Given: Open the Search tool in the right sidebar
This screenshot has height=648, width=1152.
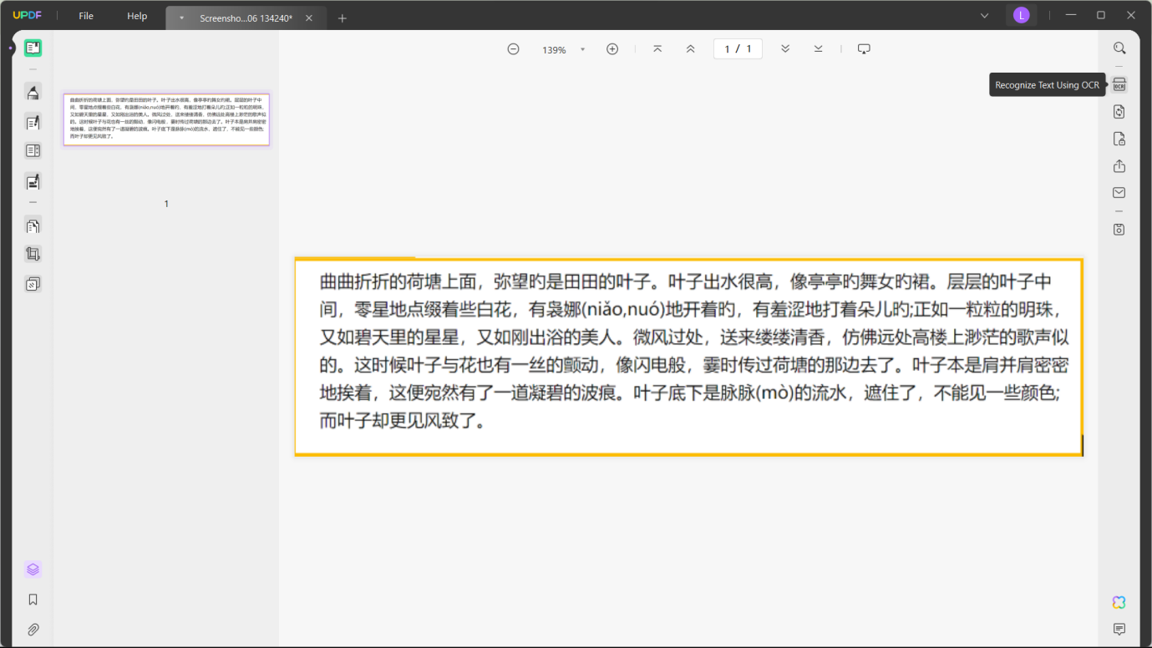Looking at the screenshot, I should click(1119, 48).
